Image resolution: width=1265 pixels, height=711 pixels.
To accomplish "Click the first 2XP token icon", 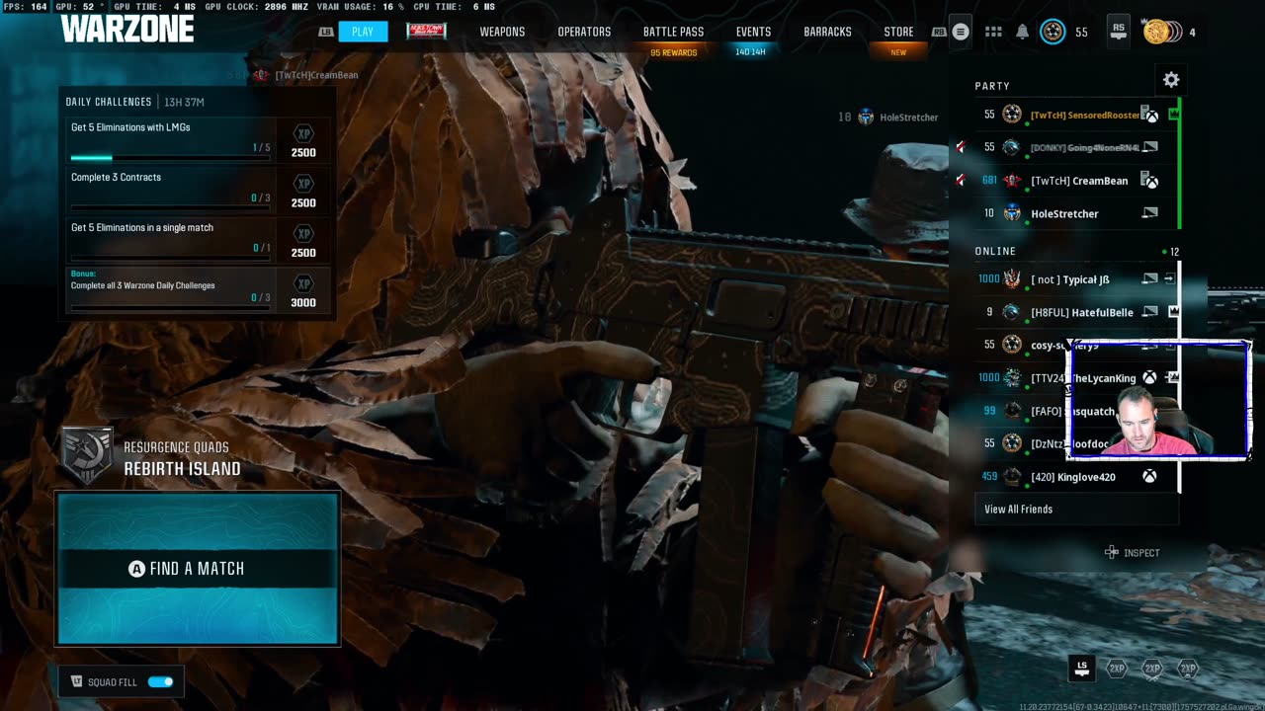I will 1117,669.
